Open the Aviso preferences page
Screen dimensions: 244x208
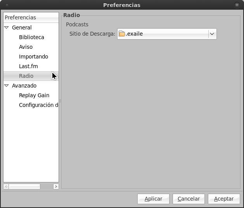(26, 47)
